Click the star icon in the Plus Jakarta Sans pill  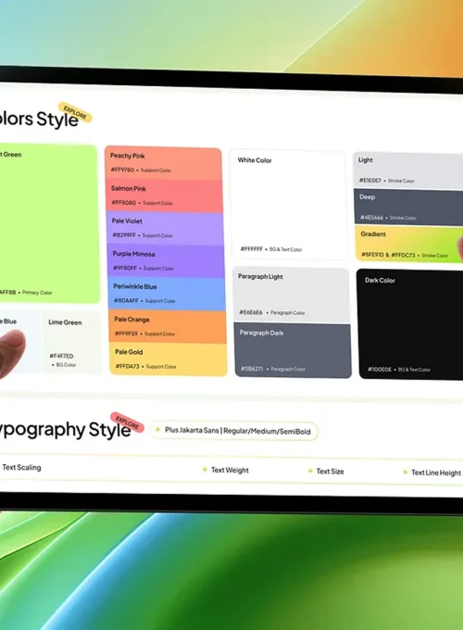pyautogui.click(x=157, y=429)
